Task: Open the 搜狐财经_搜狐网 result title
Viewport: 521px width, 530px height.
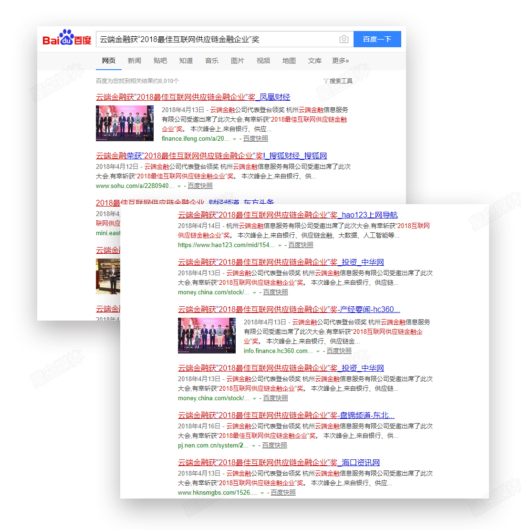Action: pos(211,156)
